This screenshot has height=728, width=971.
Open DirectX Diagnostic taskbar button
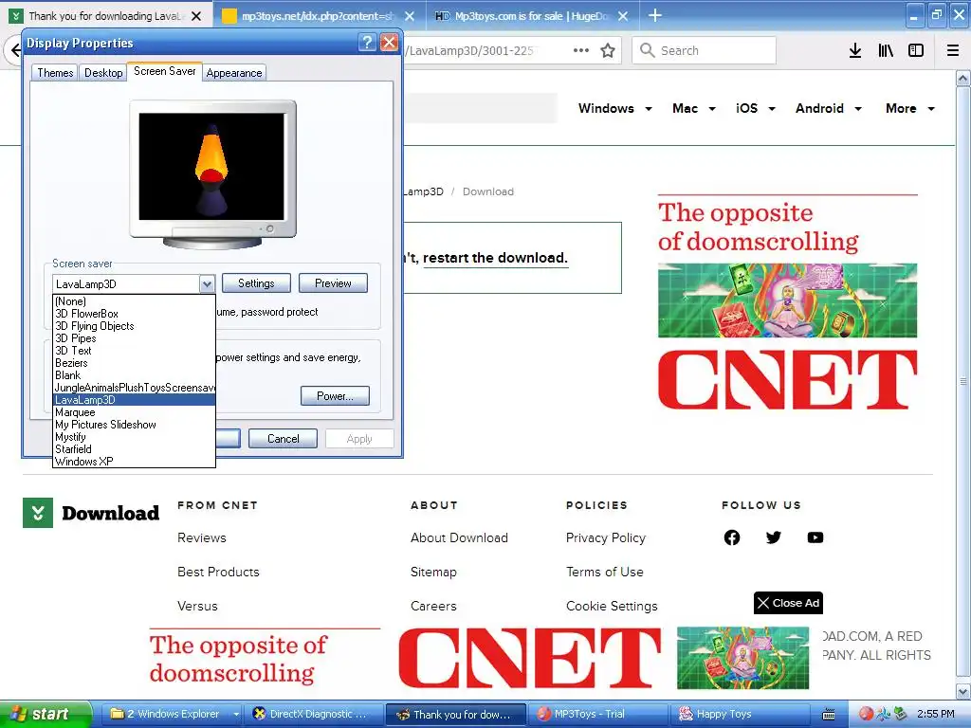313,715
